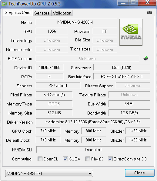Click the Close button
This screenshot has width=157, height=181.
click(139, 173)
